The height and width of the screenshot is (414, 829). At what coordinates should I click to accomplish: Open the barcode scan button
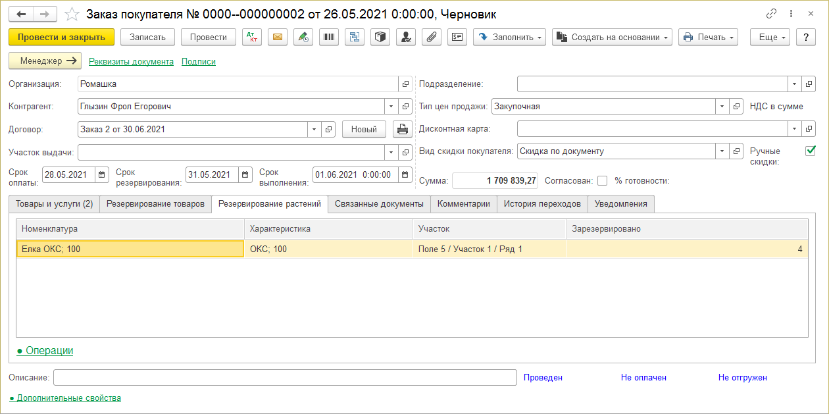point(329,38)
